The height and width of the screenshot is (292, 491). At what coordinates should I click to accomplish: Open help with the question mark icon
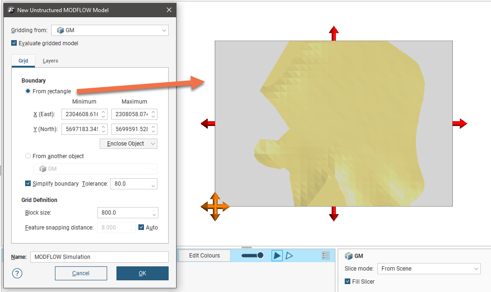[17, 273]
